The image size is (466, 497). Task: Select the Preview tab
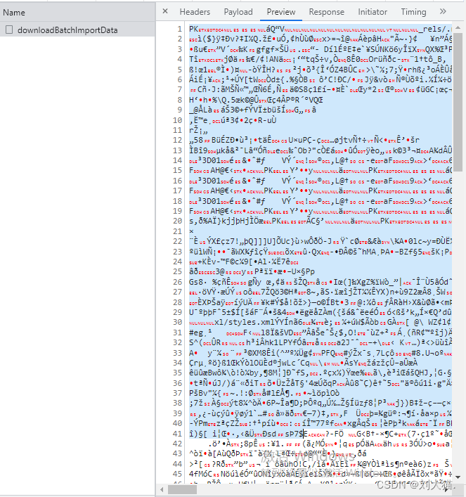coord(281,12)
